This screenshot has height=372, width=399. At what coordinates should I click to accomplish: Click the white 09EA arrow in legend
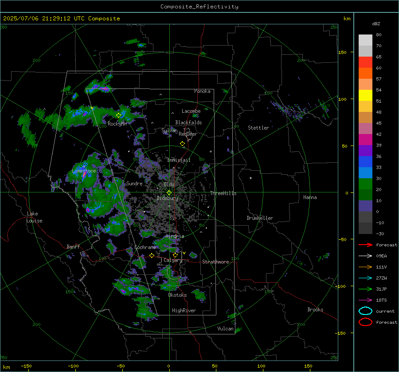pyautogui.click(x=365, y=256)
